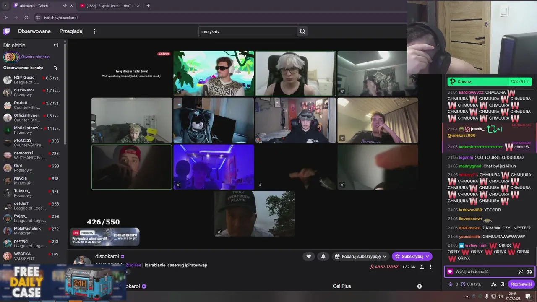Open the taskbar volume icon

tap(500, 297)
